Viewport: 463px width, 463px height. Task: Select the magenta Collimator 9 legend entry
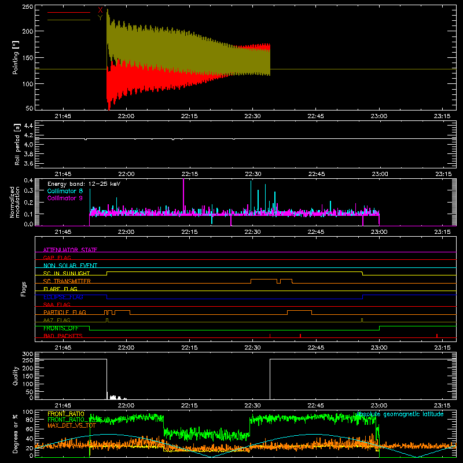point(65,198)
